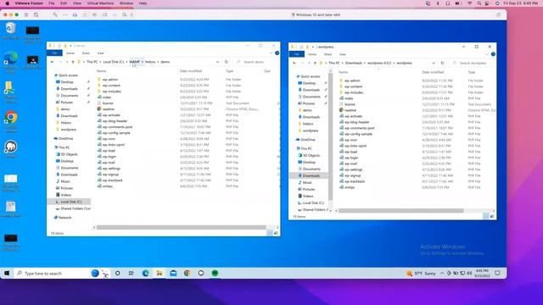The width and height of the screenshot is (543, 305).
Task: Click the wordpress-6.0.2 breadcrumb in the wordpress window
Action: (379, 63)
